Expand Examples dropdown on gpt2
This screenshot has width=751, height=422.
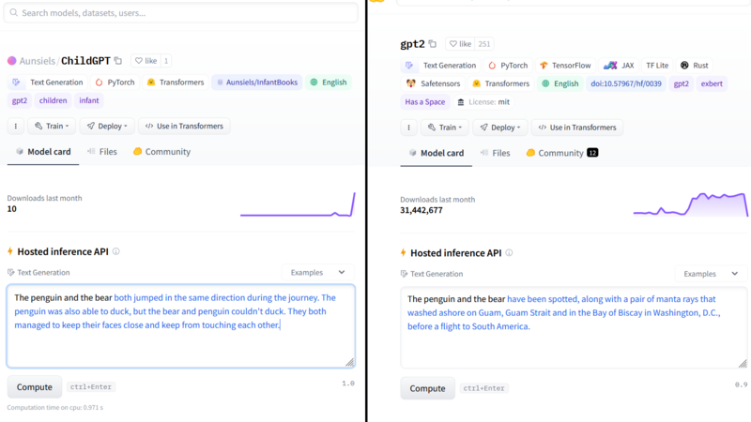(x=711, y=274)
